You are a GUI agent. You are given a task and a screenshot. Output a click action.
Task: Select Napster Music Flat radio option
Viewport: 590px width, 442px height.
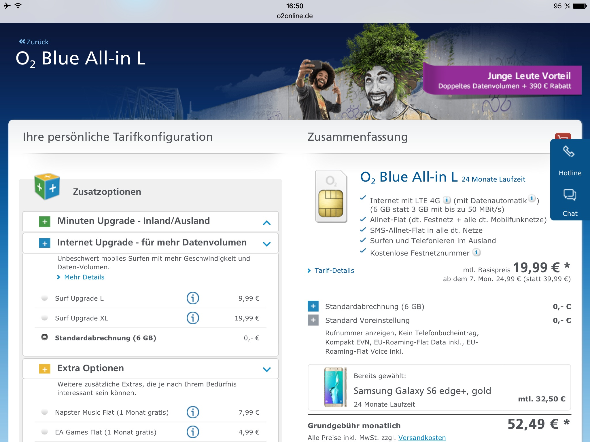44,412
